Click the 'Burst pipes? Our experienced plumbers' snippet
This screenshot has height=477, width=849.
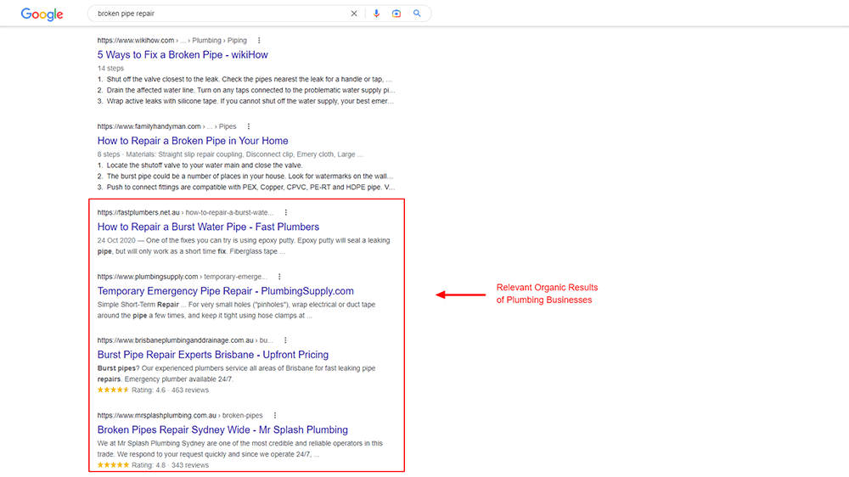click(236, 373)
